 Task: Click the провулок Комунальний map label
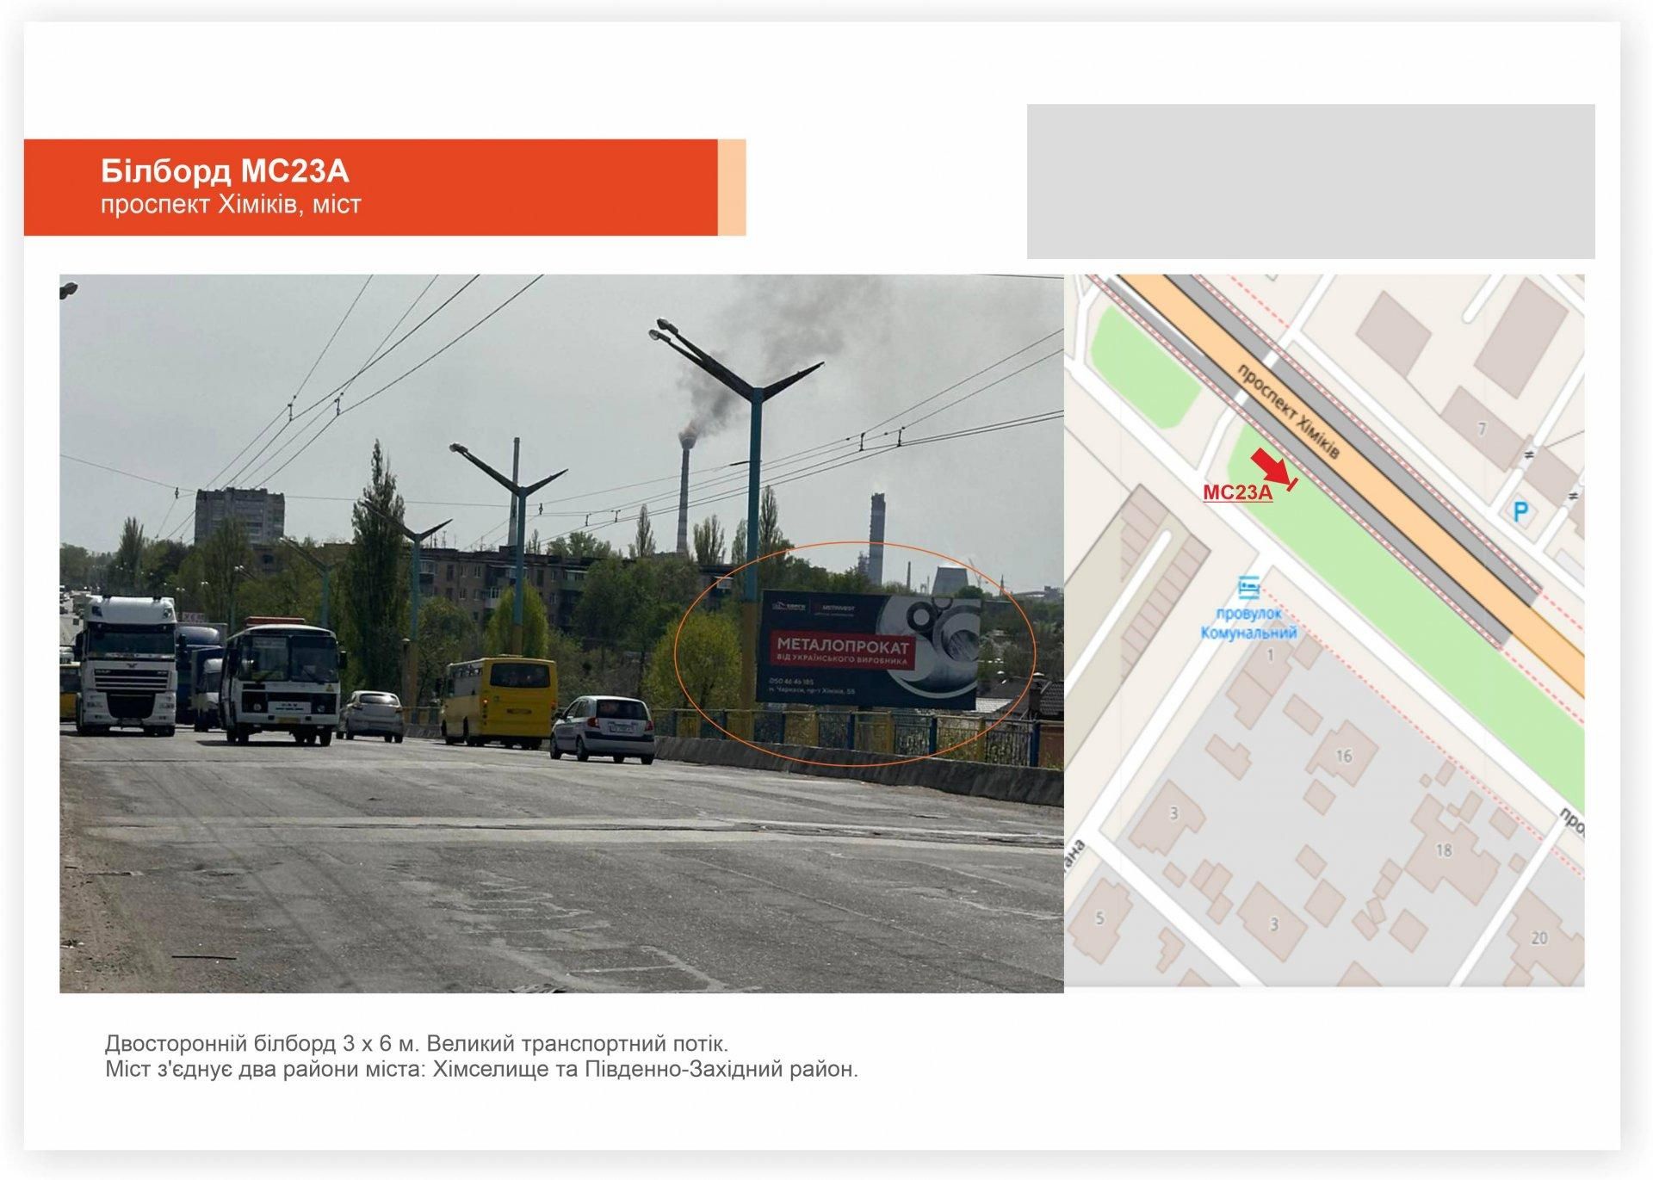1248,623
